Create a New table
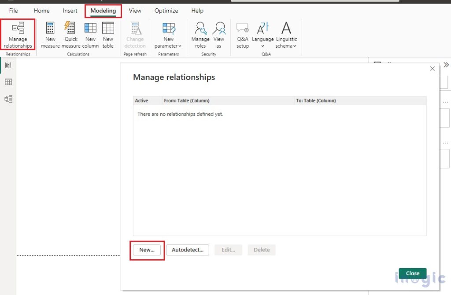 (108, 35)
